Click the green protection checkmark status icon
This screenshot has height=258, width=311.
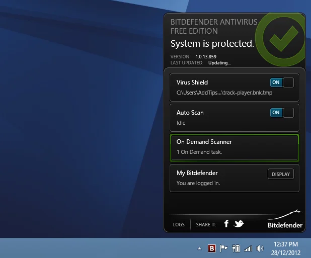point(280,39)
